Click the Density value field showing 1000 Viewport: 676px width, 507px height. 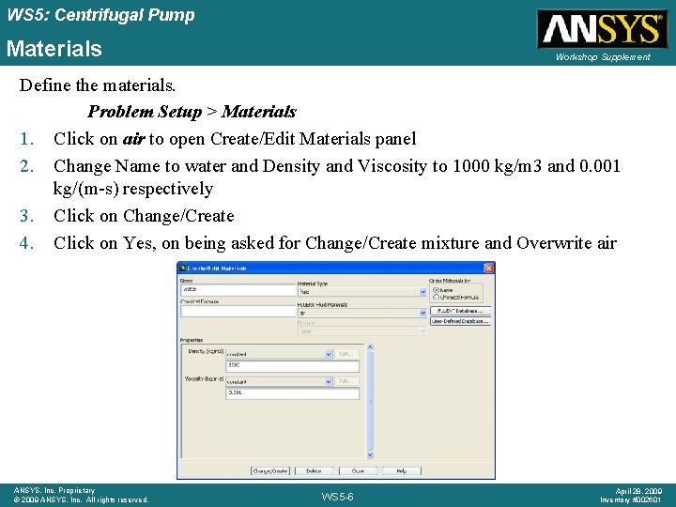(x=292, y=366)
